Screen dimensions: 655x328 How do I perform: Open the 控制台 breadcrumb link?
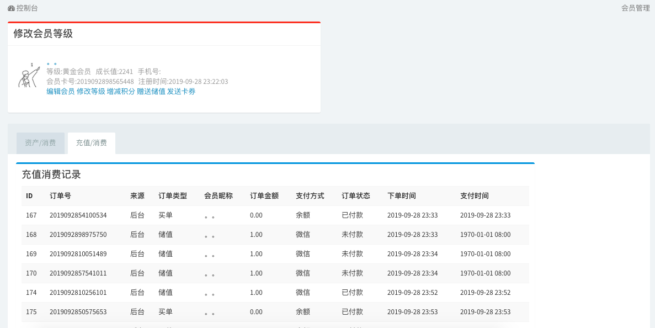[x=27, y=8]
